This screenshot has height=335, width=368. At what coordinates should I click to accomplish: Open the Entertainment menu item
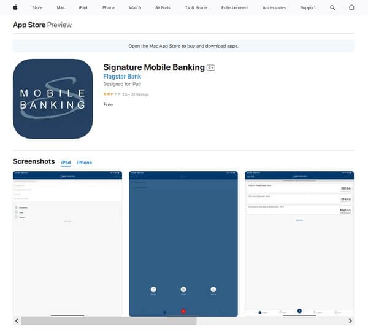coord(235,7)
